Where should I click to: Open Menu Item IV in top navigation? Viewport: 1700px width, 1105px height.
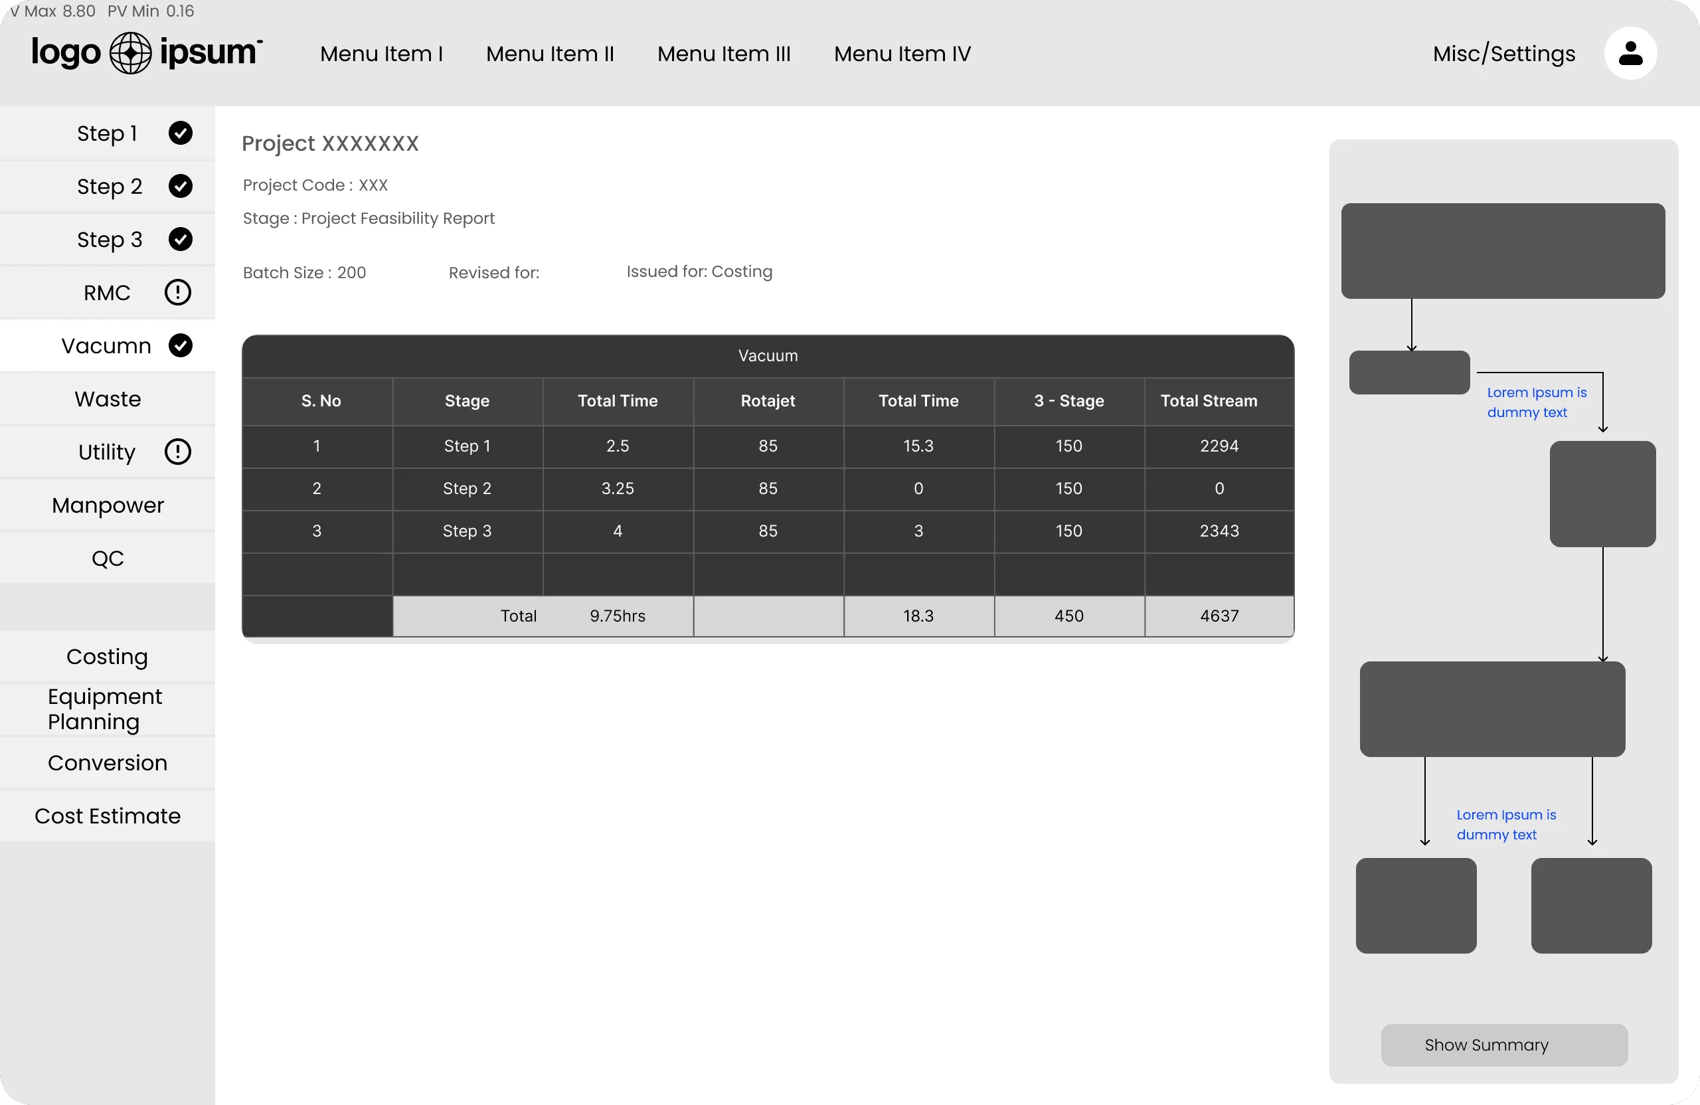coord(902,54)
